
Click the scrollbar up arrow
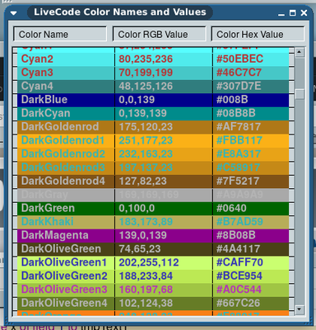point(300,52)
